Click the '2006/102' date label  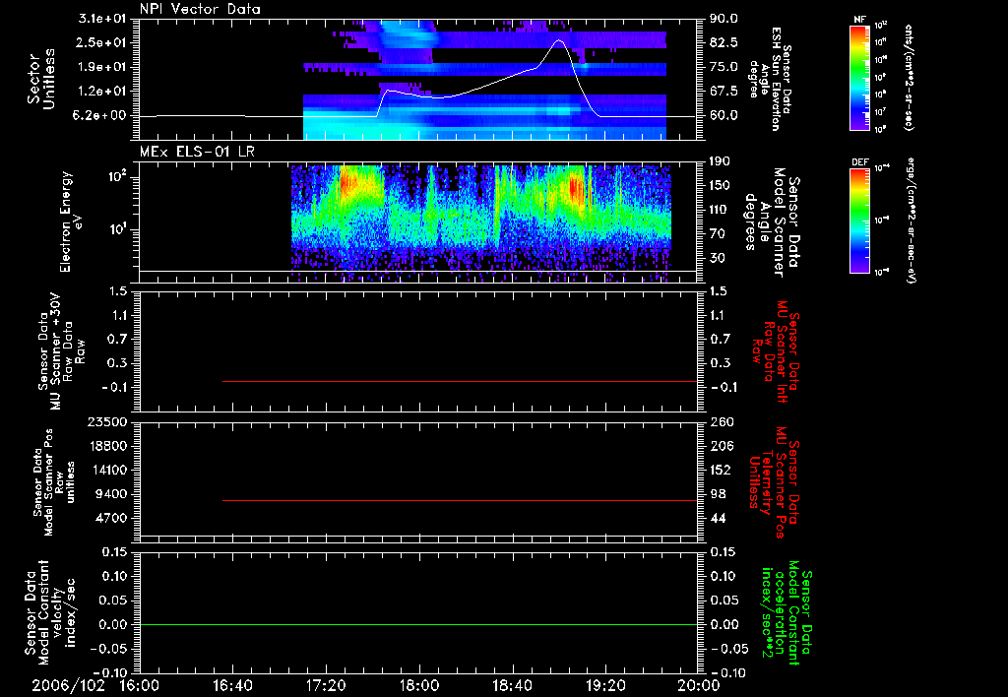[x=69, y=685]
